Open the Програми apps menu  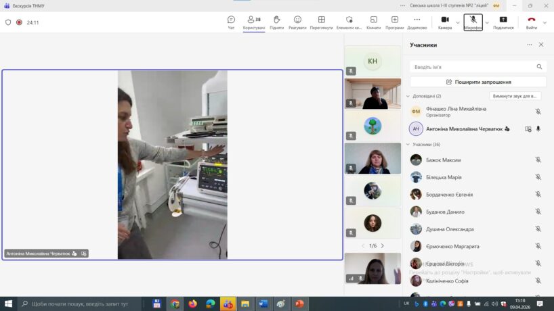point(395,22)
